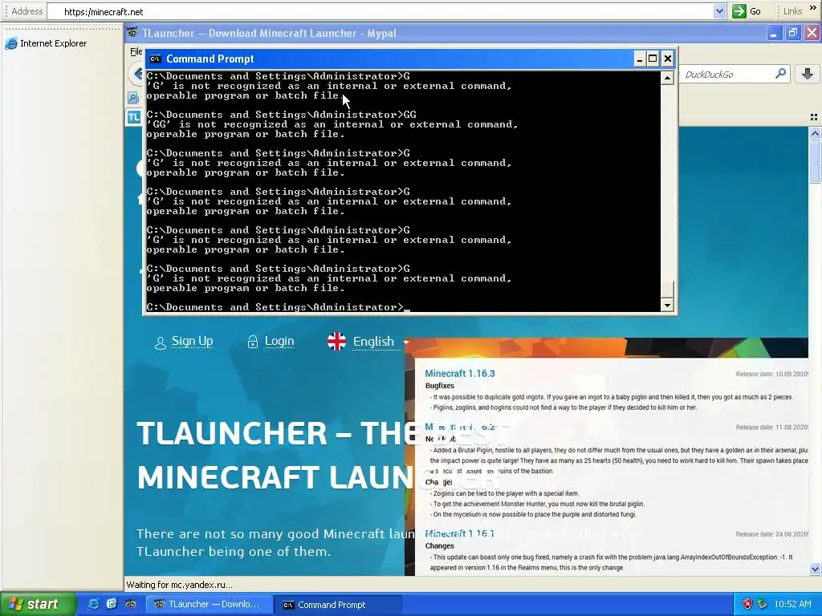
Task: Click the Command Prompt title bar icon
Action: [155, 59]
